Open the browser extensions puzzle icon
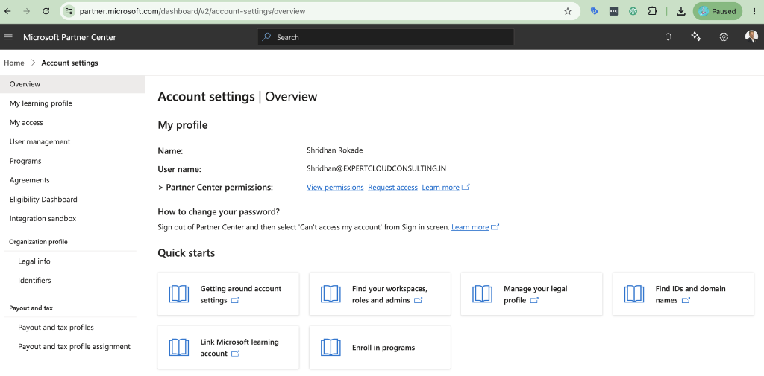Image resolution: width=764 pixels, height=376 pixels. [652, 11]
